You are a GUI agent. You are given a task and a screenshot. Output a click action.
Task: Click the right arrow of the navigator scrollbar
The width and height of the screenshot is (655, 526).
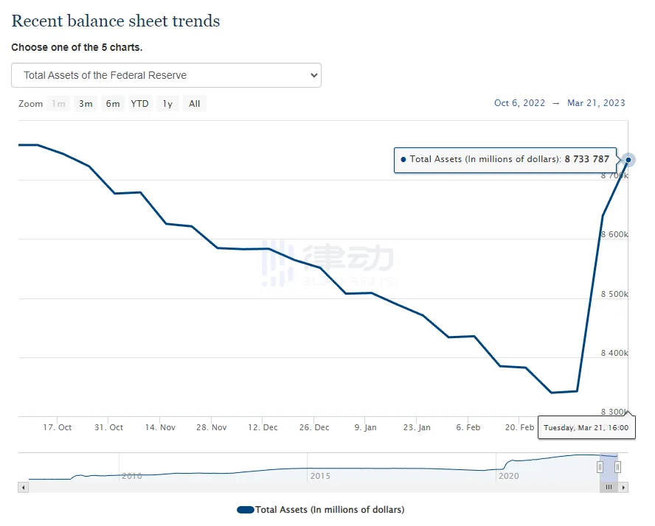(x=623, y=488)
